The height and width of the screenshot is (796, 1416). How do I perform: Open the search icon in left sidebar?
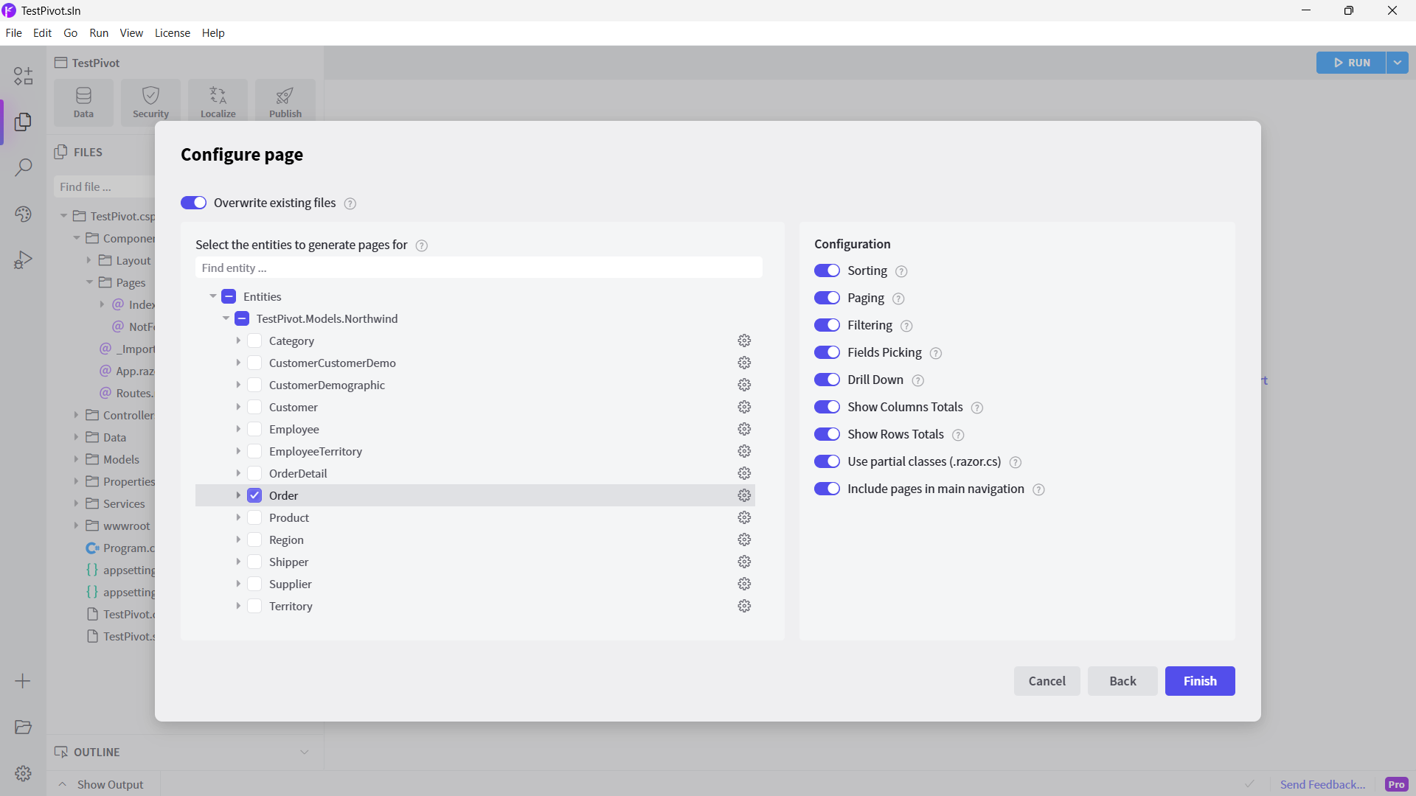coord(23,167)
